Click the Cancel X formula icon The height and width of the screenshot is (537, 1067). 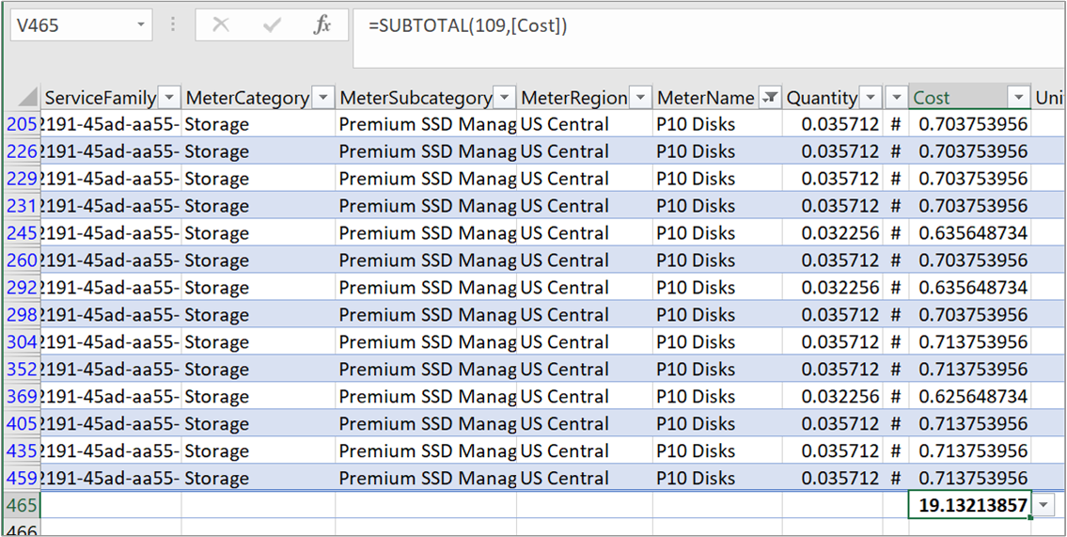coord(221,25)
